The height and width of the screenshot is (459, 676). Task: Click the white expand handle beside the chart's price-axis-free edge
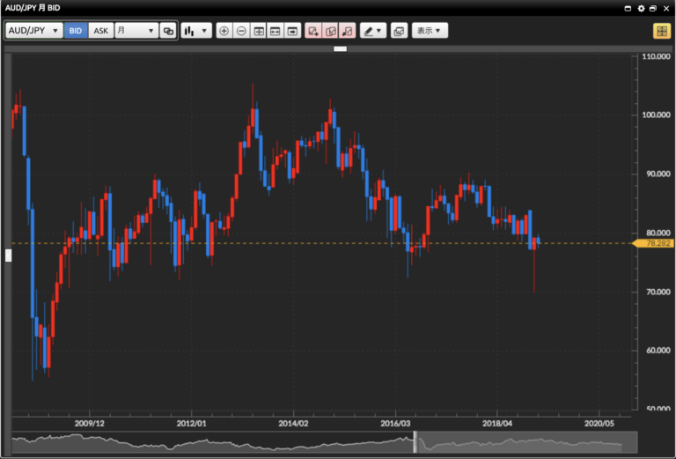(8, 255)
